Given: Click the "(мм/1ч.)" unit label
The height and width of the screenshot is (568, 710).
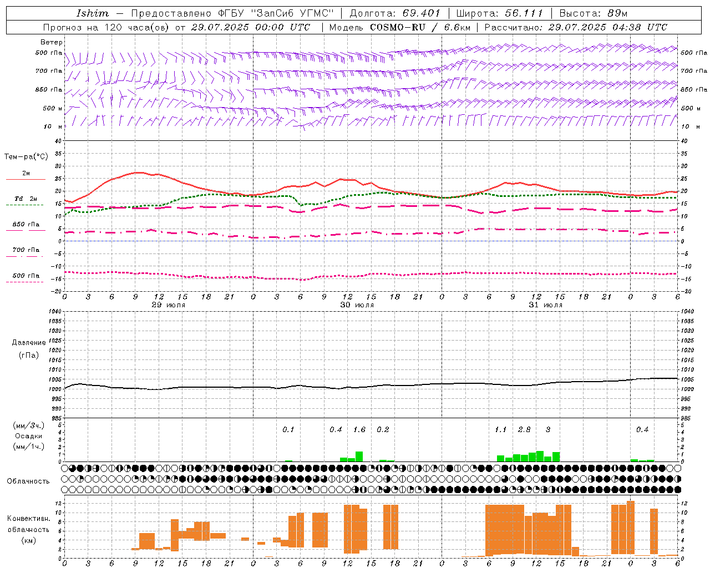Looking at the screenshot, I should coord(29,447).
